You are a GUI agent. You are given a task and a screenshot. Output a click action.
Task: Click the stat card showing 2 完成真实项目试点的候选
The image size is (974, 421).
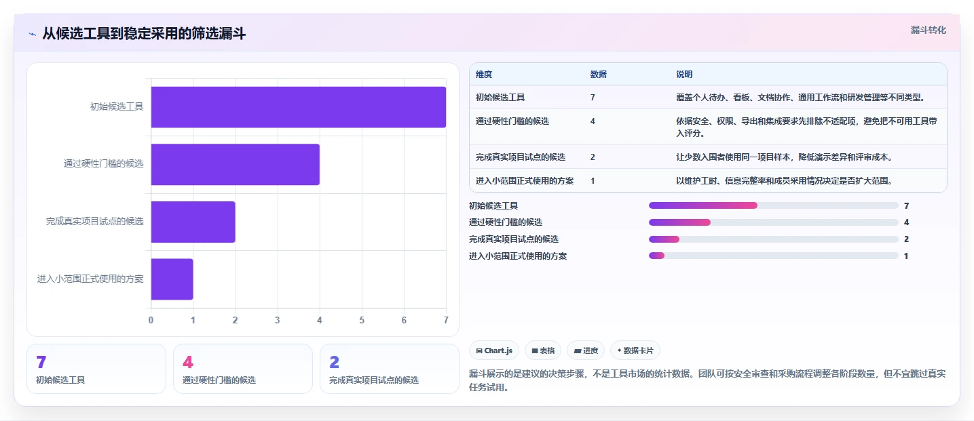coord(390,369)
